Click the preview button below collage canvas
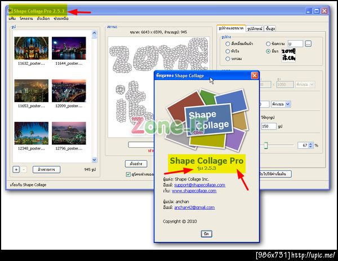This screenshot has height=261, width=338. pyautogui.click(x=136, y=163)
